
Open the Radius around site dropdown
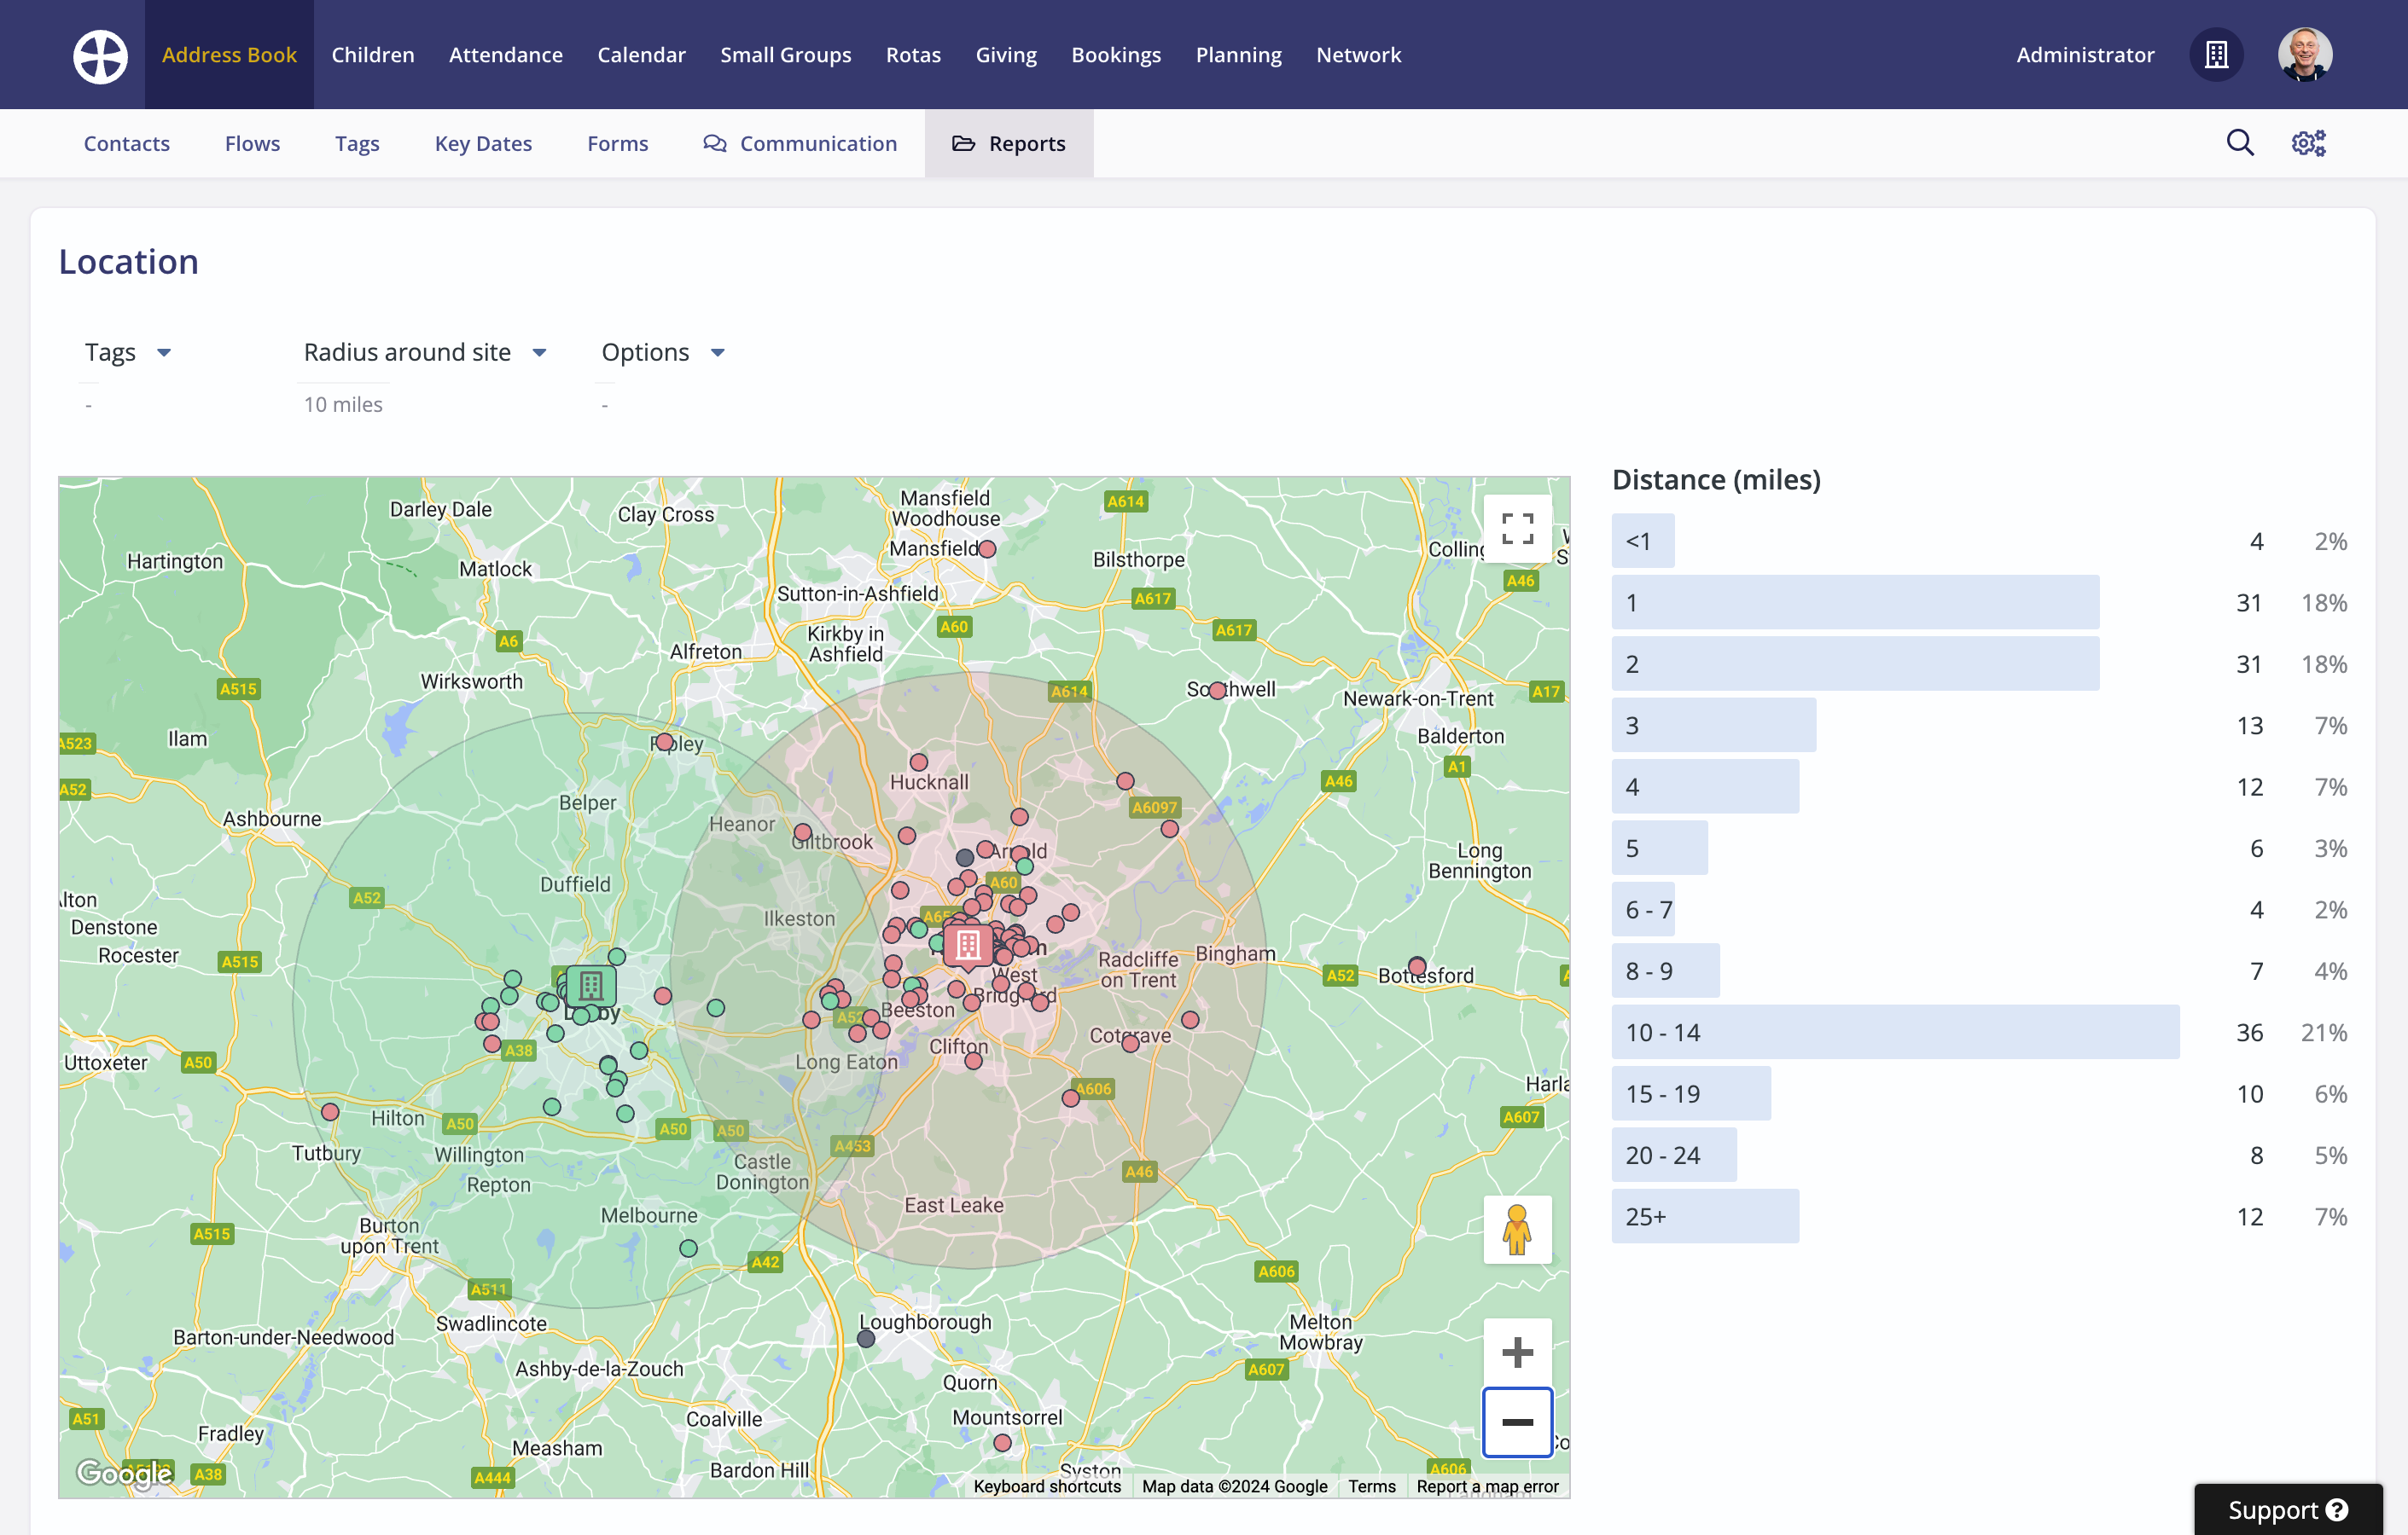point(425,353)
